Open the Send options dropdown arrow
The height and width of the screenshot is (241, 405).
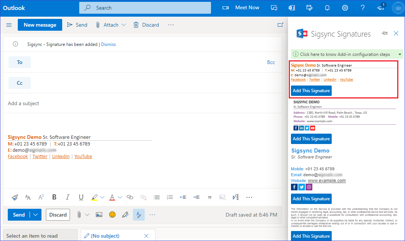pos(36,215)
